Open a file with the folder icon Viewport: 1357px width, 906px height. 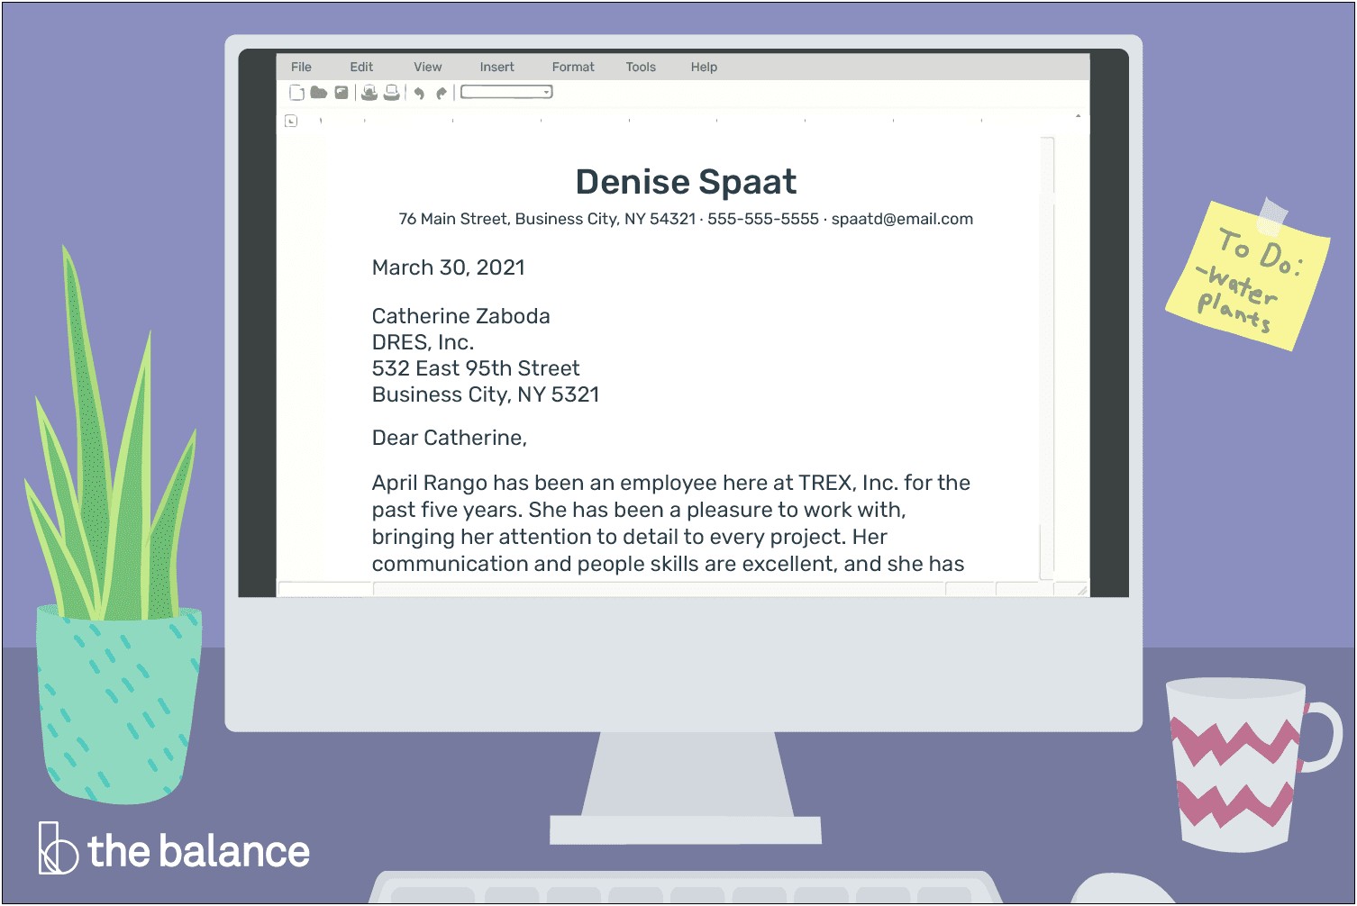pyautogui.click(x=319, y=92)
